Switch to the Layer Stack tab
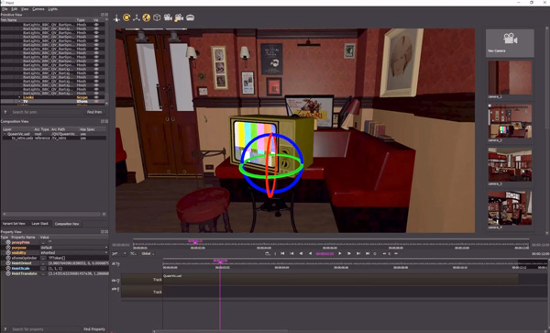The image size is (550, 333). click(39, 224)
